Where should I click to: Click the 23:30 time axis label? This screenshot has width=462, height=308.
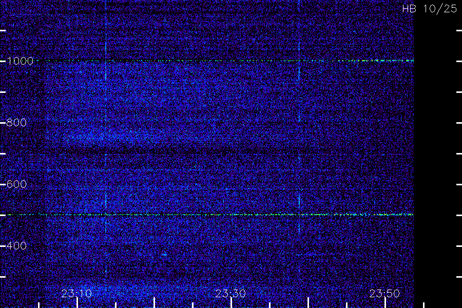tap(230, 294)
